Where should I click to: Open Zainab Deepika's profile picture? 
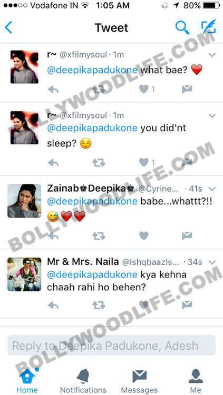pos(24,201)
